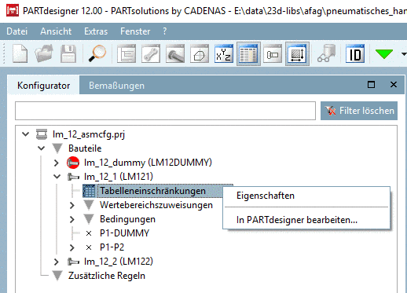This screenshot has height=293, width=407.
Task: Select the Tabelleneinschränkungen tree item
Action: click(152, 191)
